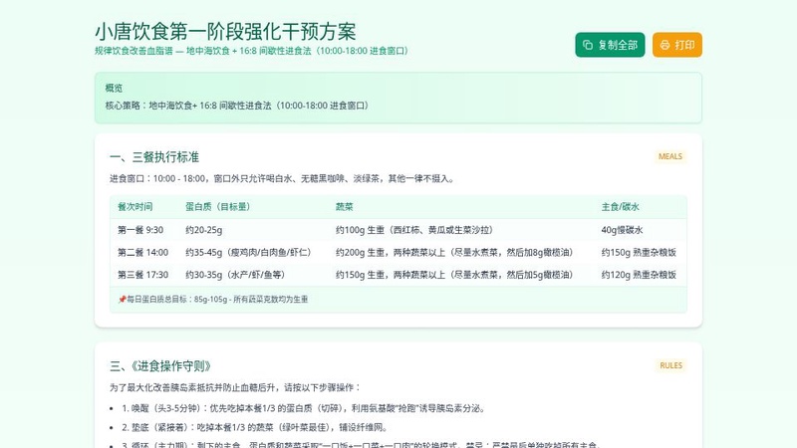The image size is (797, 448).
Task: Click the 第三餐 17:30 cell
Action: pos(142,275)
